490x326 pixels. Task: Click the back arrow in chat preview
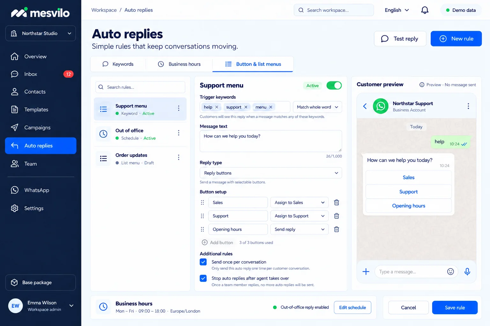(x=365, y=106)
